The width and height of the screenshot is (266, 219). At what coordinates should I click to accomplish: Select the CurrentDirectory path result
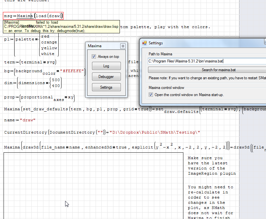tap(155, 132)
